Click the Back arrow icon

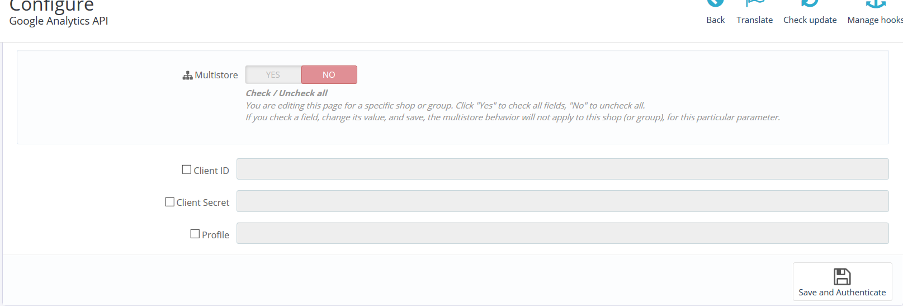[715, 3]
